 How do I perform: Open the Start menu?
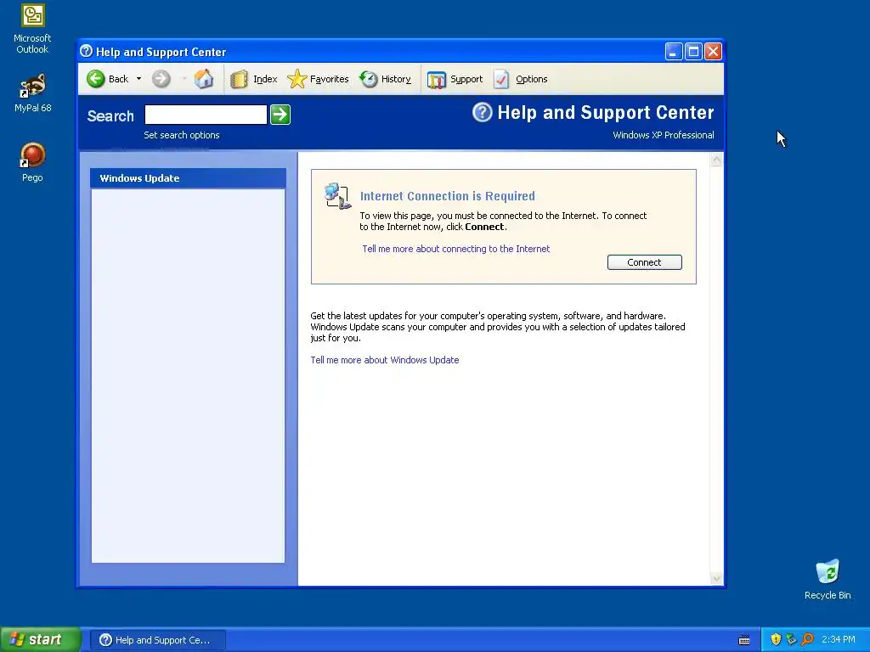(41, 639)
